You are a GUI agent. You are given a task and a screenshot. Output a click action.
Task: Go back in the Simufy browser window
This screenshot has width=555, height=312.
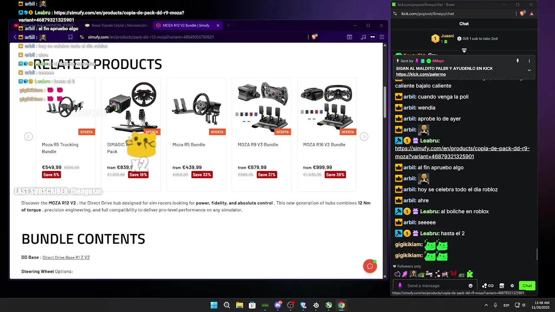15,37
